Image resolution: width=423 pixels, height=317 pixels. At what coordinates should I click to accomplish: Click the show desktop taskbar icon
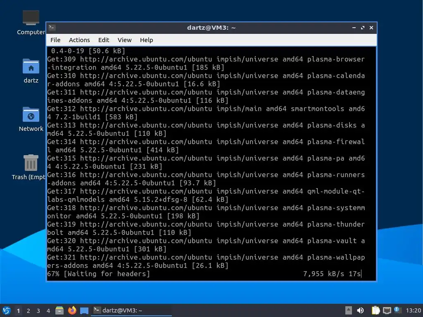click(x=84, y=311)
